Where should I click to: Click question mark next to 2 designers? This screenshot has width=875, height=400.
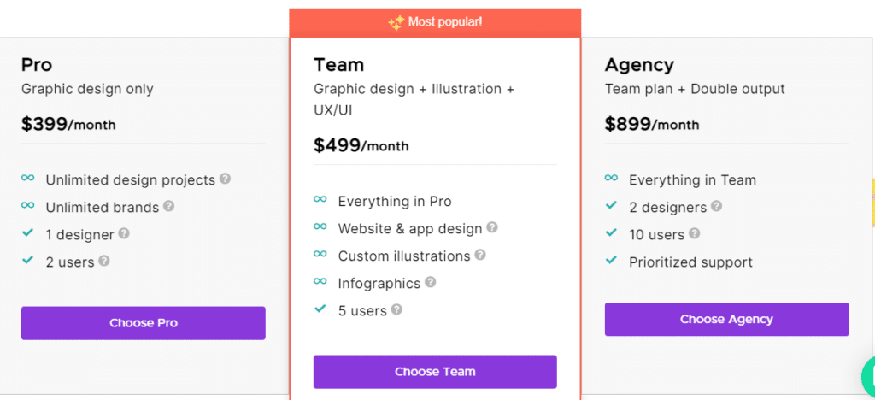click(716, 206)
